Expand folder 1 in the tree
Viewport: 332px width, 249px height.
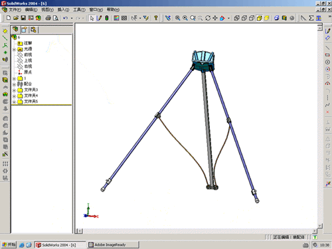tap(14, 78)
